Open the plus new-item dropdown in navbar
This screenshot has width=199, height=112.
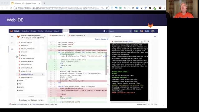click(x=105, y=31)
